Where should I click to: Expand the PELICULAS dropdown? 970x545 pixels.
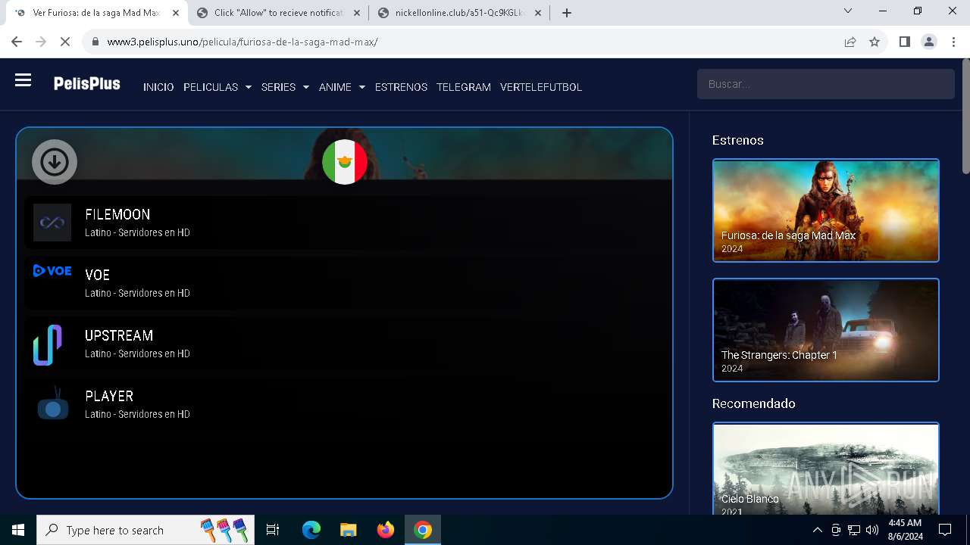[x=217, y=87]
